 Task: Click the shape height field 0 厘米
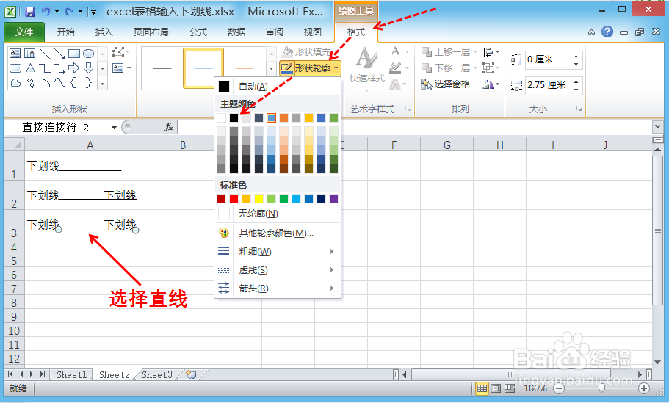point(549,59)
